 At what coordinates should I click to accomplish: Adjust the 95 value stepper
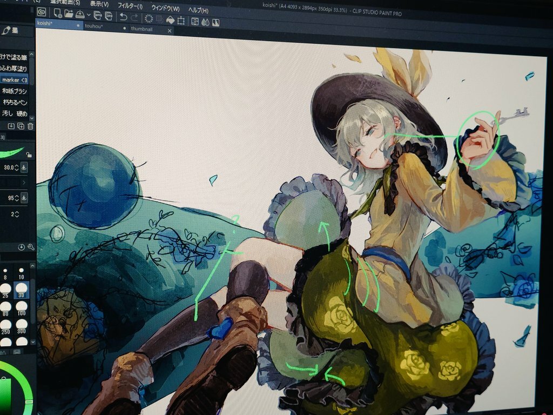(x=16, y=198)
